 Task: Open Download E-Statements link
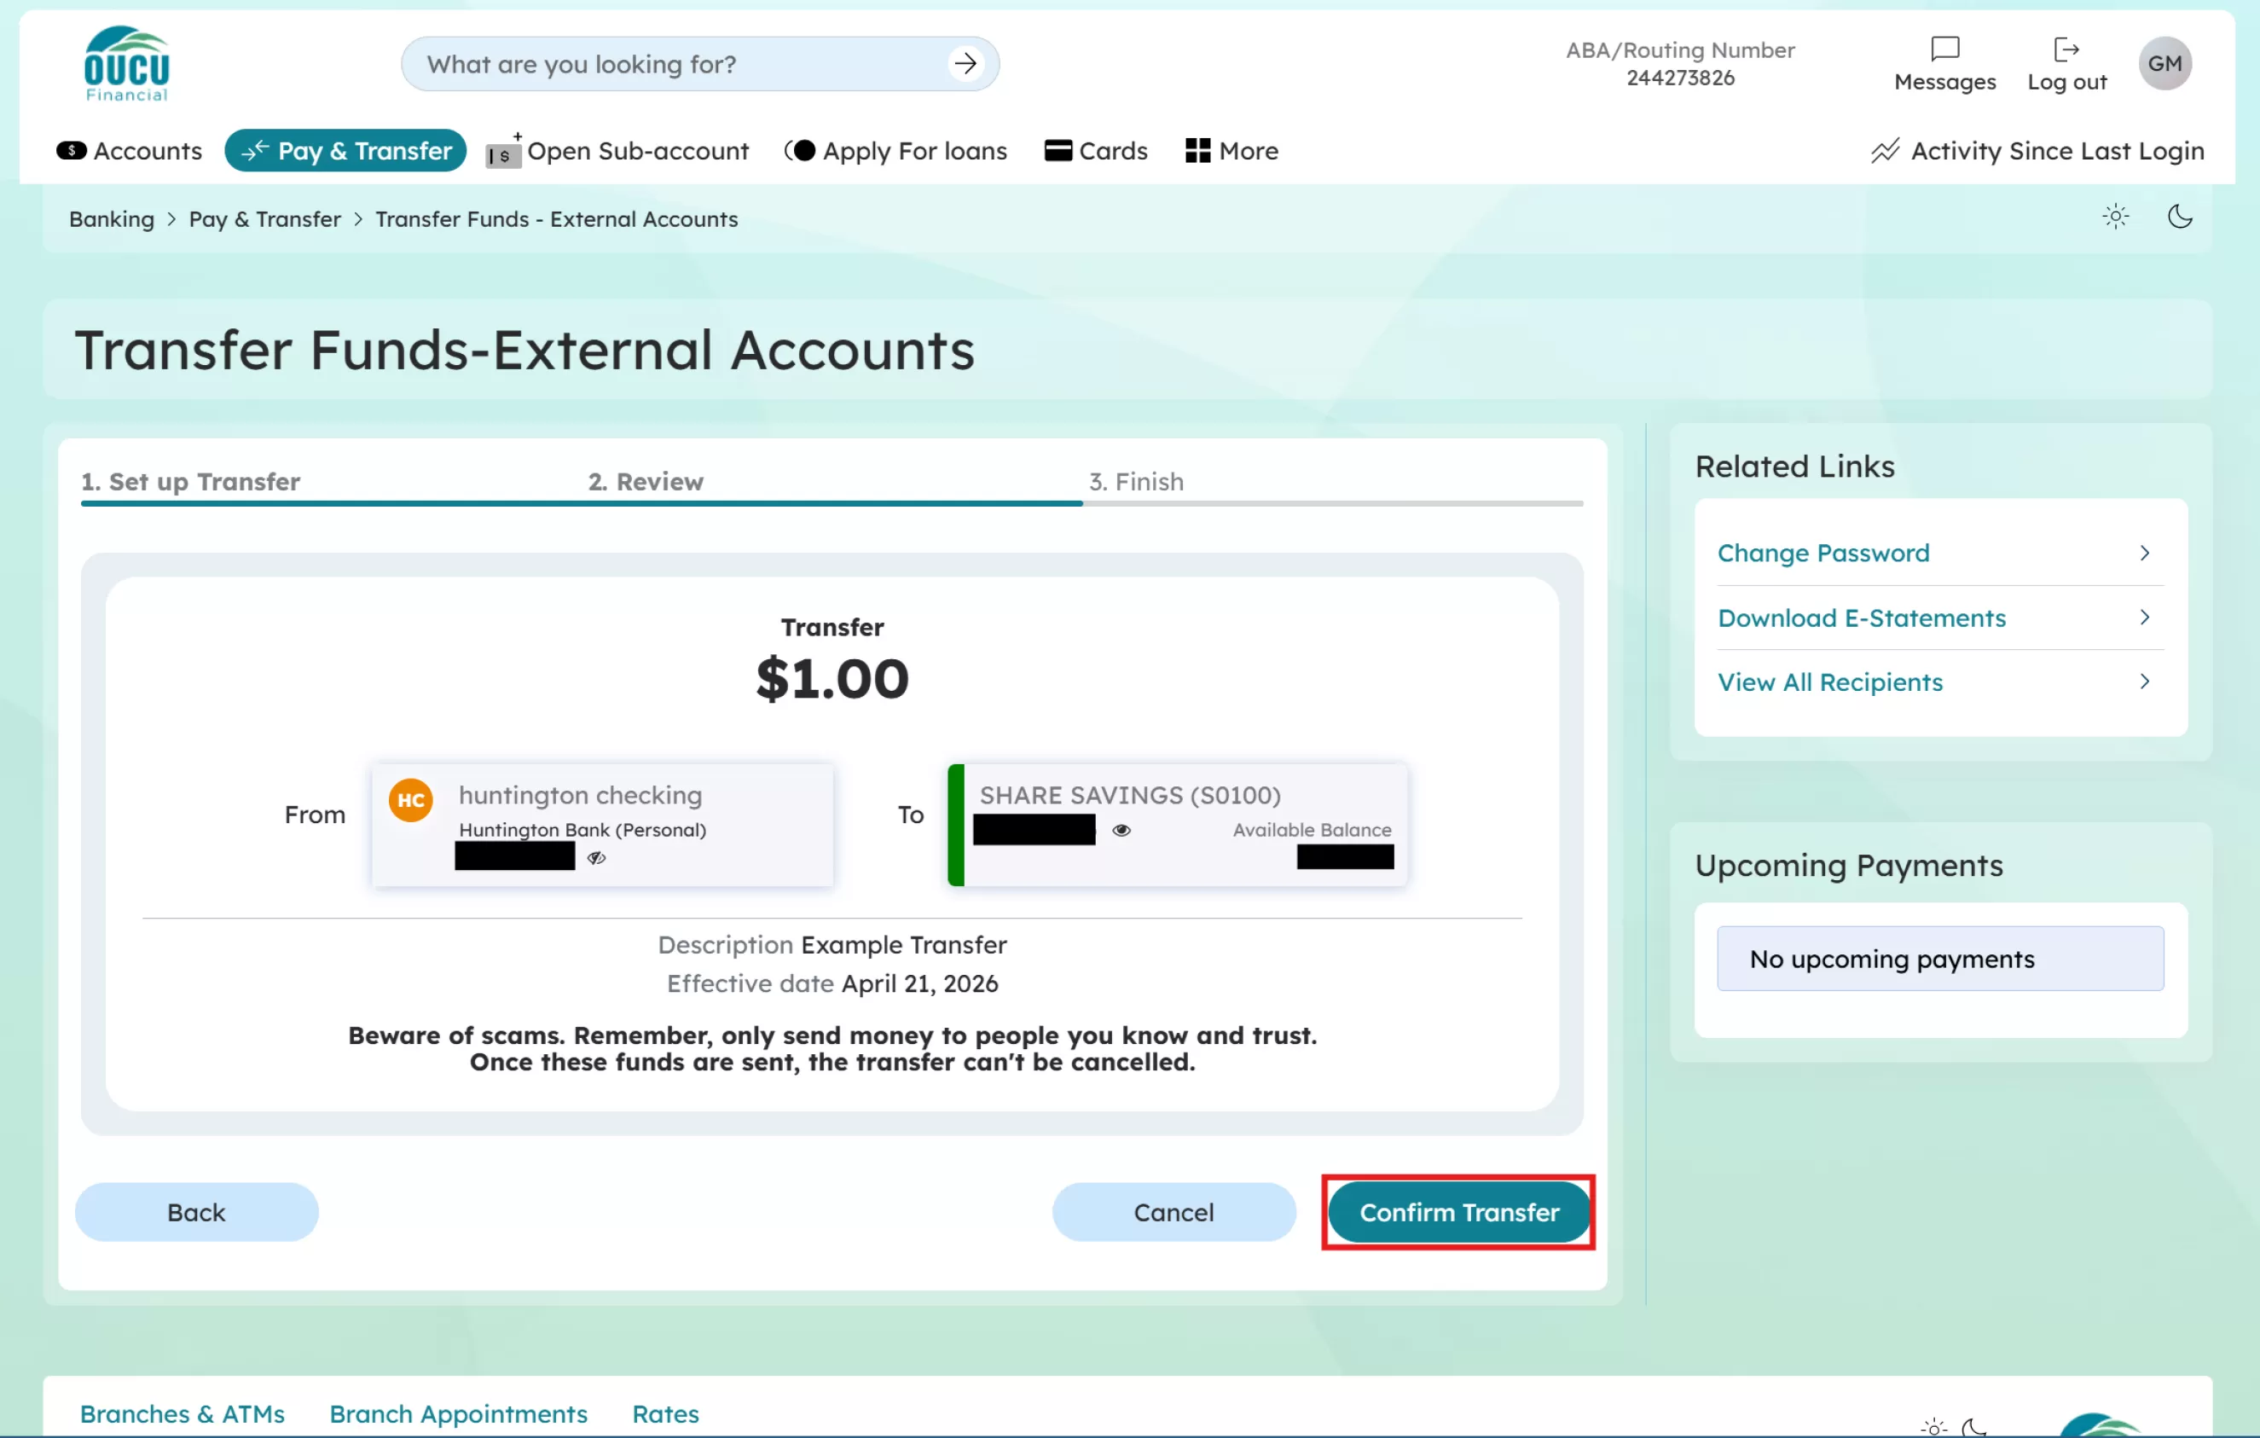coord(1862,618)
